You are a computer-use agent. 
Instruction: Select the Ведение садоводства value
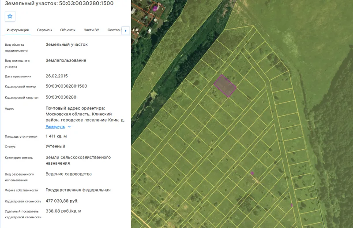click(68, 174)
